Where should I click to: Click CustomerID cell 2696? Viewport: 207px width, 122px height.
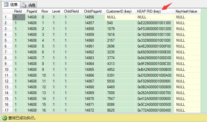(120, 46)
